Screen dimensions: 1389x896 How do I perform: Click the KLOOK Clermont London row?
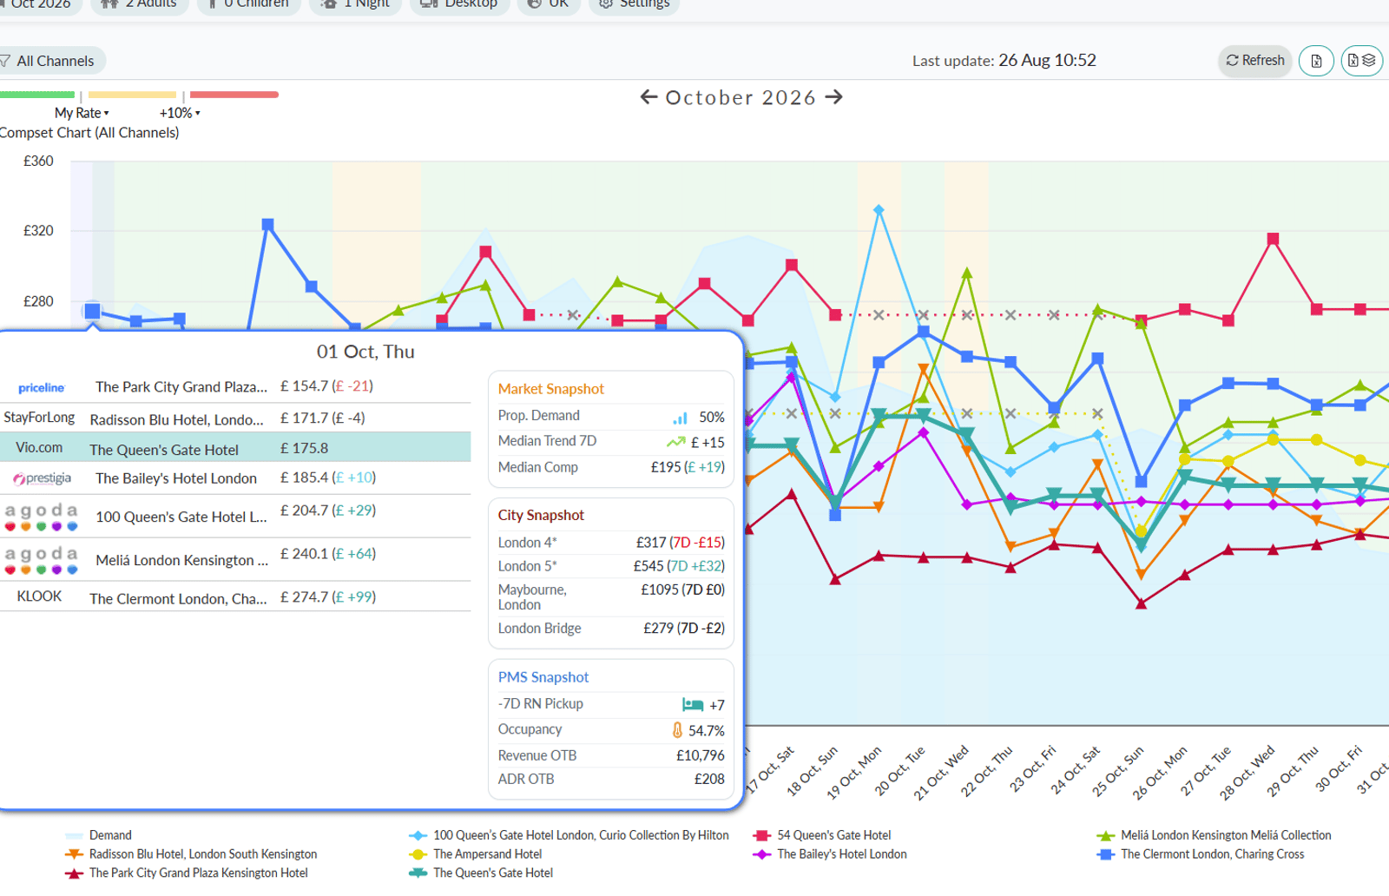point(235,597)
